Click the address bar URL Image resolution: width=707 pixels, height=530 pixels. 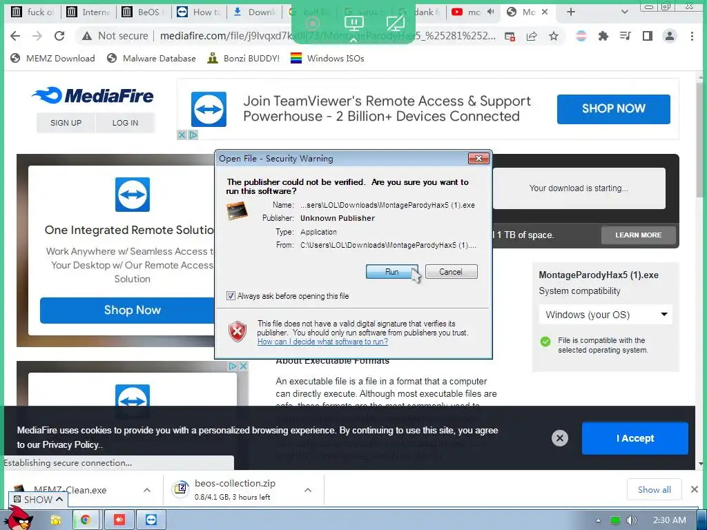click(x=327, y=36)
